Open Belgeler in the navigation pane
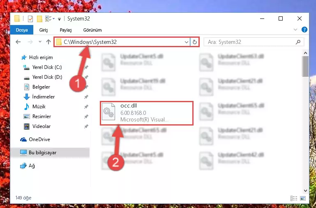This screenshot has width=316, height=208. [41, 87]
